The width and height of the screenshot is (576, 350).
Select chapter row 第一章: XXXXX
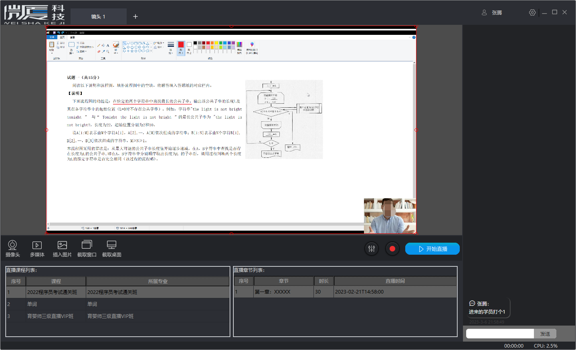click(x=273, y=292)
